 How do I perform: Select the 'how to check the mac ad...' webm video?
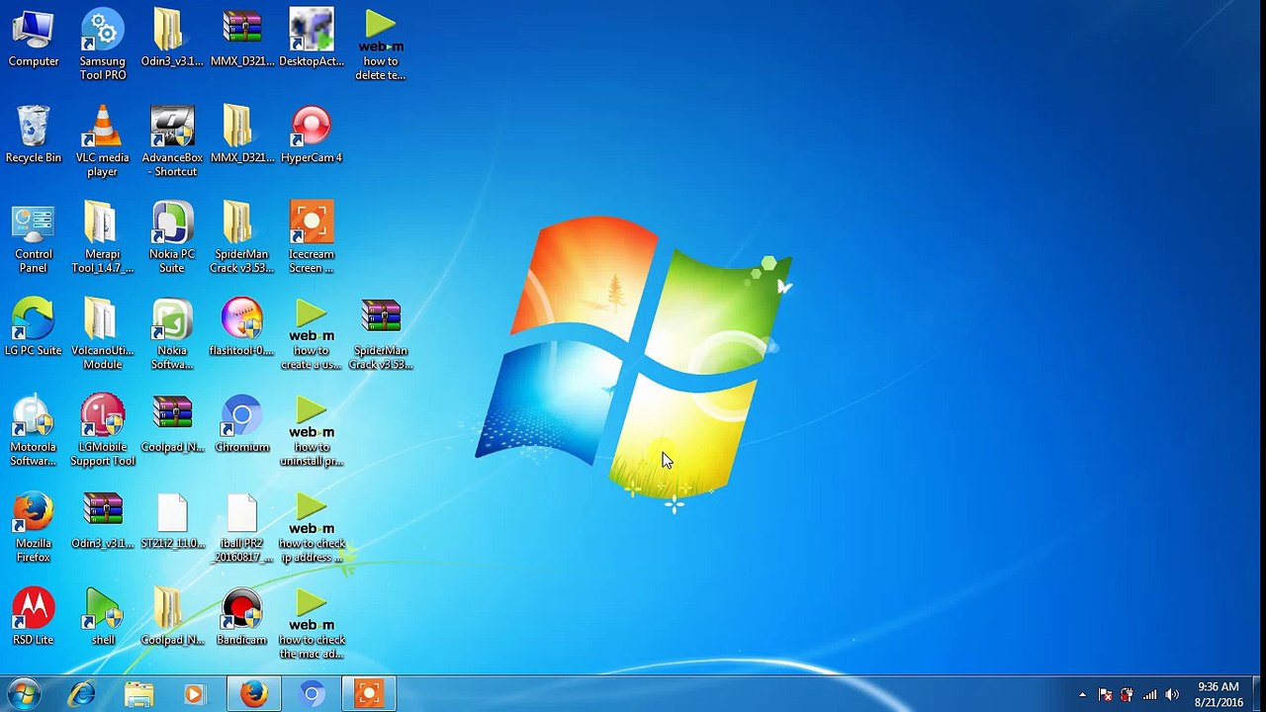(x=312, y=624)
